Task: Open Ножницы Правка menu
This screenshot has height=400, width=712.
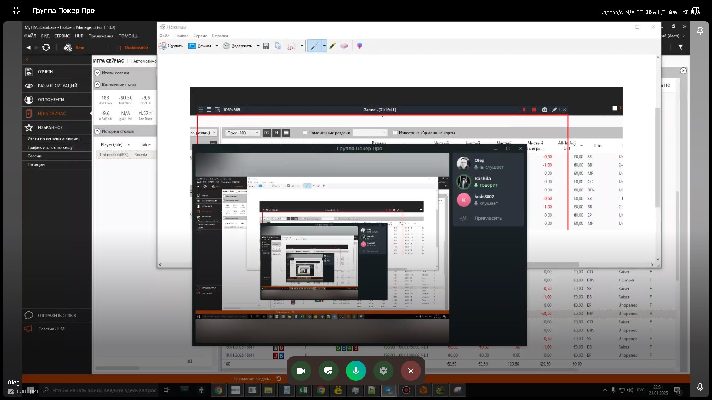Action: click(181, 36)
